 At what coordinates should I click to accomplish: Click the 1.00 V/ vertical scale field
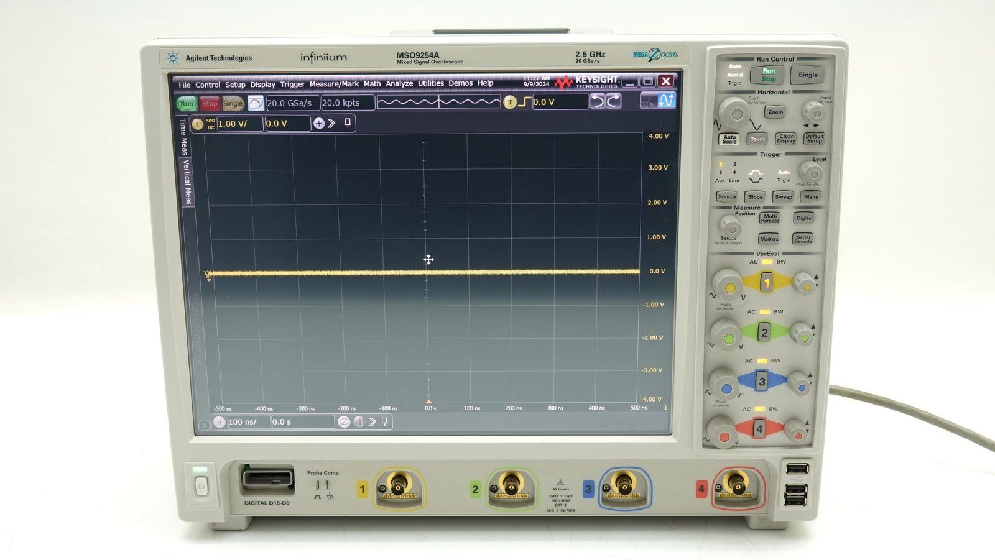(x=240, y=124)
